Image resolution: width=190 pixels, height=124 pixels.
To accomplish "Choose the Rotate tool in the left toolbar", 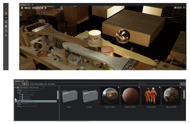I will pos(6,22).
